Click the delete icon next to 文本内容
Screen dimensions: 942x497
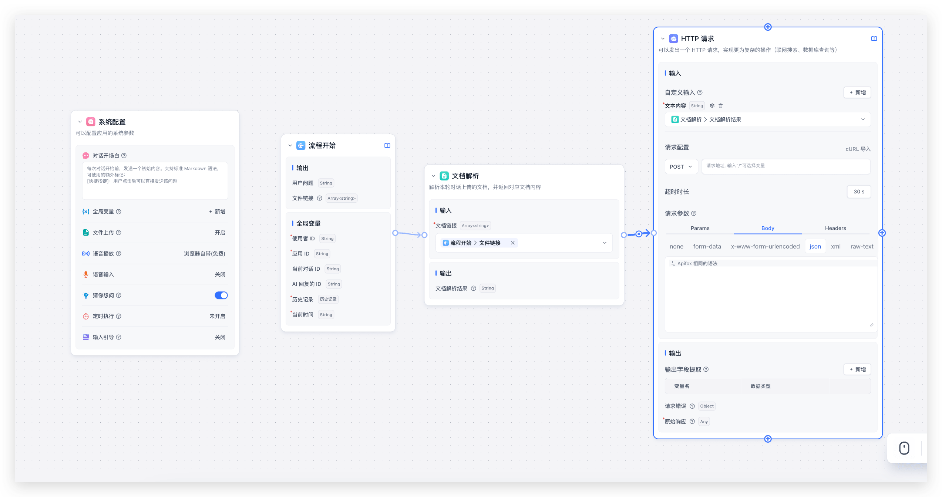tap(720, 106)
